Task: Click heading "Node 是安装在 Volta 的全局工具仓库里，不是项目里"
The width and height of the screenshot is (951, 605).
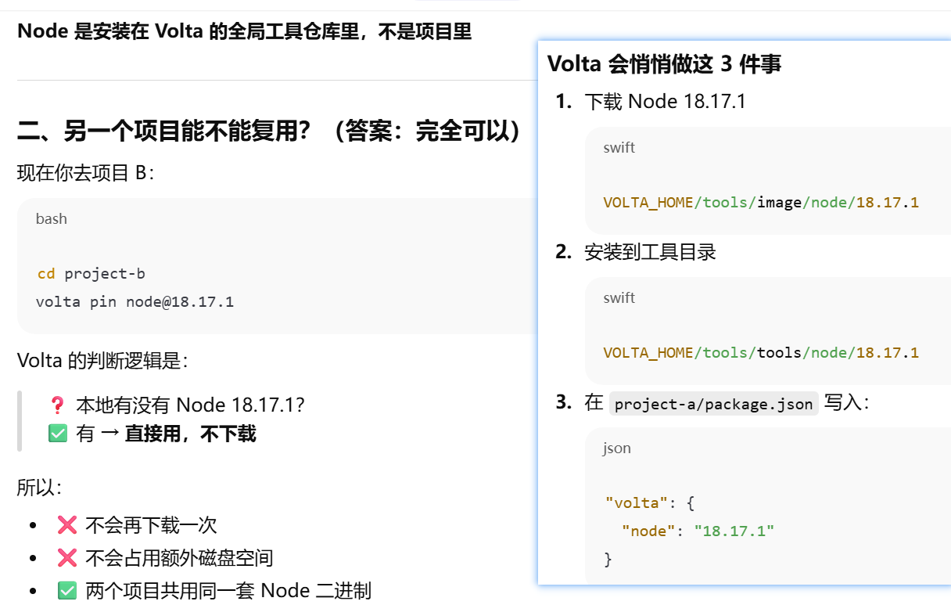Action: pos(244,31)
